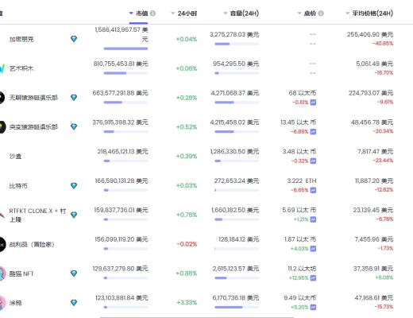Open 战利品（冒险家）collection
The height and width of the screenshot is (318, 413).
pos(32,244)
